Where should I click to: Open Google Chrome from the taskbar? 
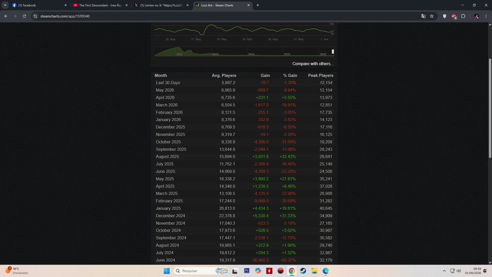coord(292,271)
